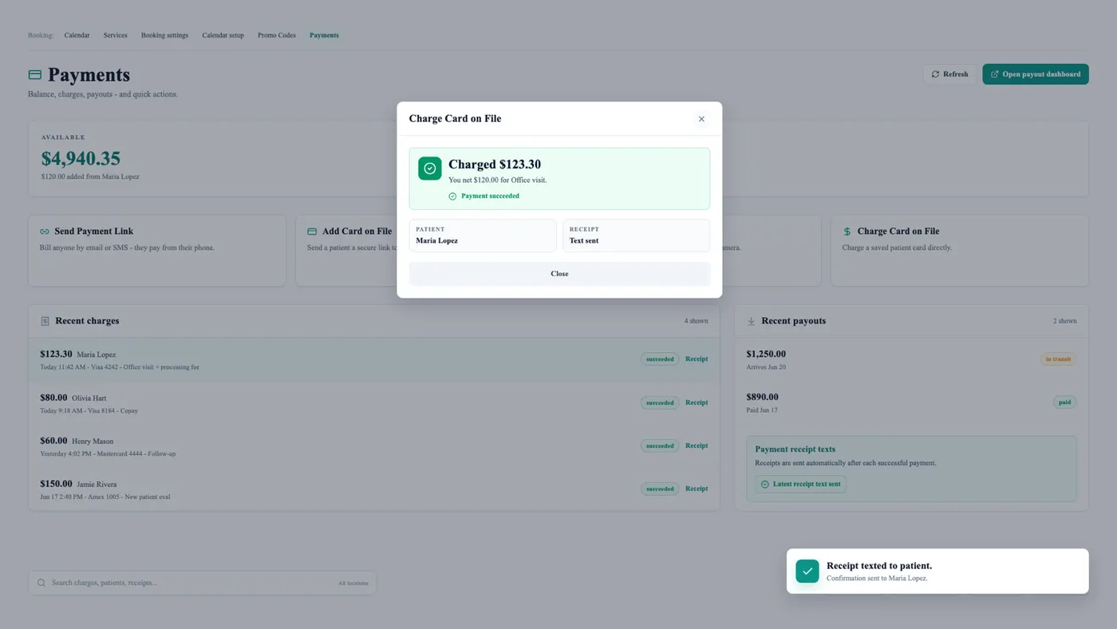
Task: Switch to the Calendar tab
Action: (x=77, y=35)
